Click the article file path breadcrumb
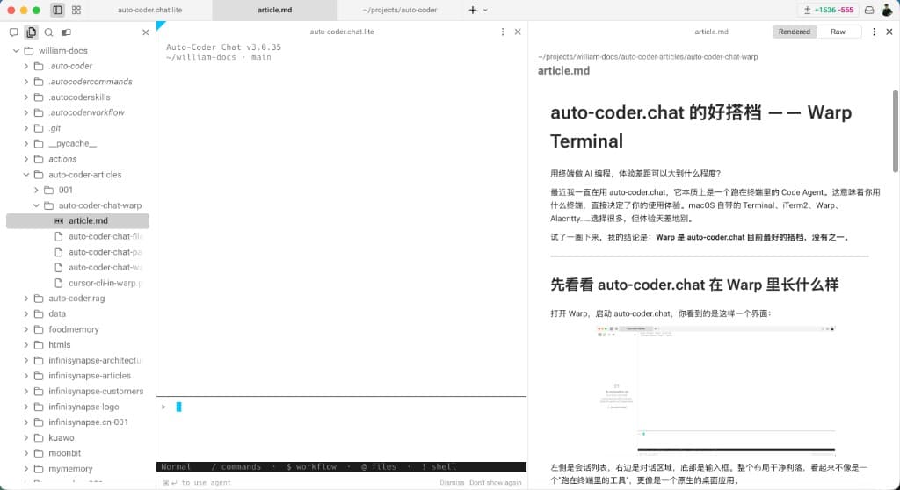The image size is (900, 490). point(648,57)
